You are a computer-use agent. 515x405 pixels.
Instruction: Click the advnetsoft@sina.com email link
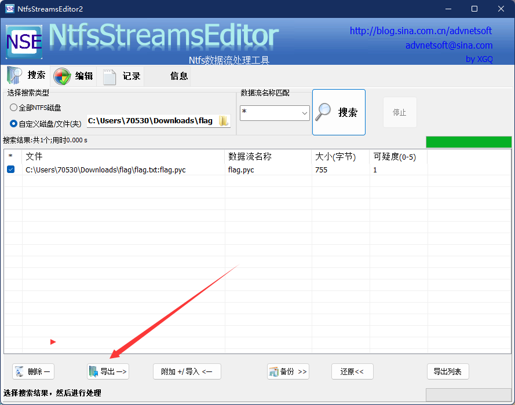tap(448, 45)
